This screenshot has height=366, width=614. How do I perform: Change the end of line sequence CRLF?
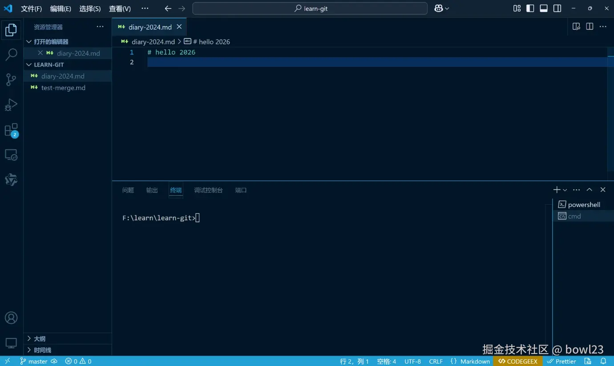coord(436,361)
